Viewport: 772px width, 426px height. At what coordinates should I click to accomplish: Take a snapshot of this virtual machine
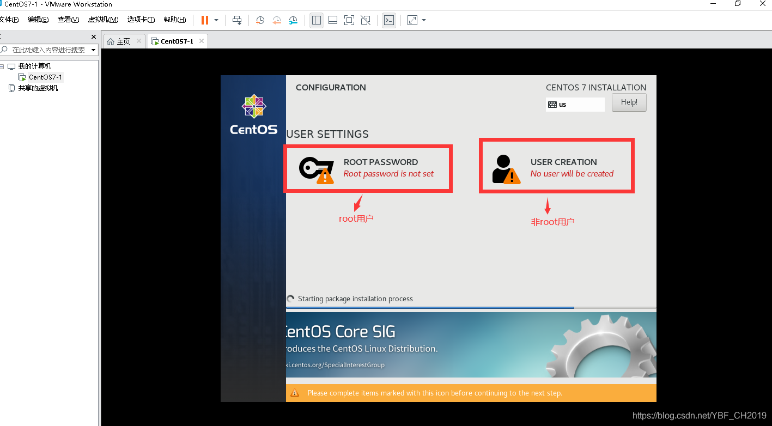(260, 20)
